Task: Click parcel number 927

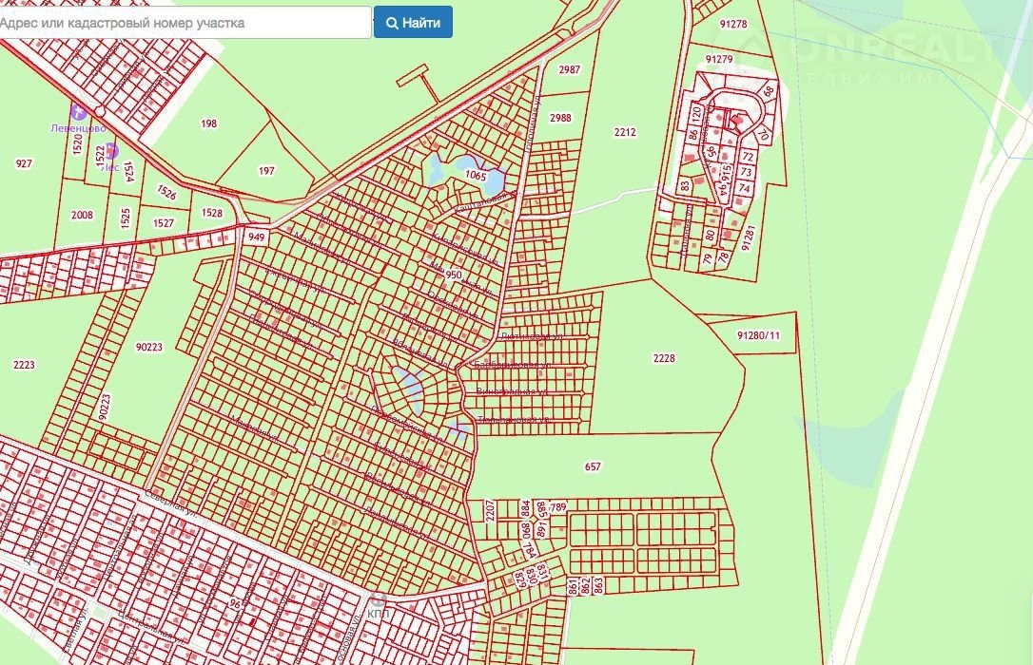Action: pyautogui.click(x=24, y=163)
